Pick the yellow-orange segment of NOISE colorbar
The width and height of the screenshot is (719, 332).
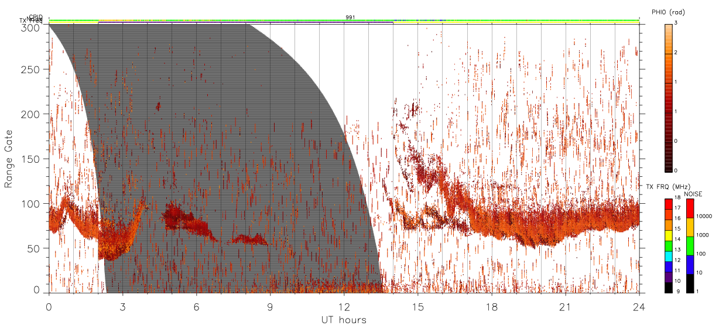[x=690, y=227]
